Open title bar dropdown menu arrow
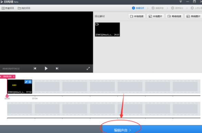This screenshot has width=202, height=133. pyautogui.click(x=181, y=2)
